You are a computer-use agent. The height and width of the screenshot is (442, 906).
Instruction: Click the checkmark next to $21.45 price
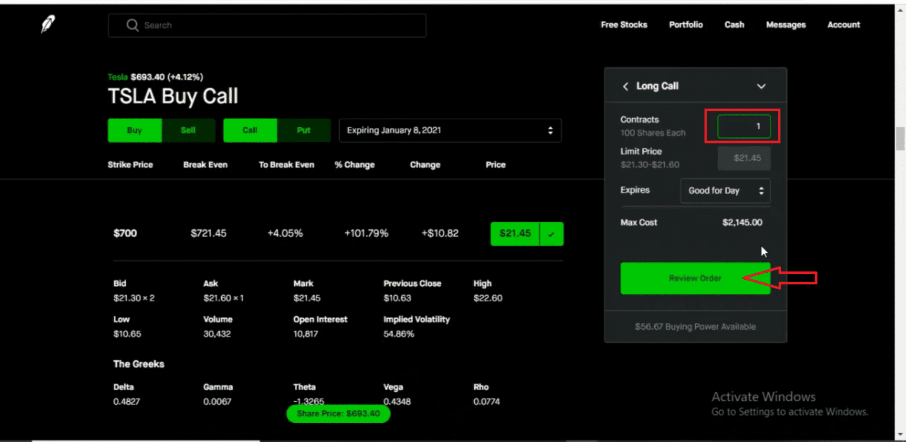point(552,234)
